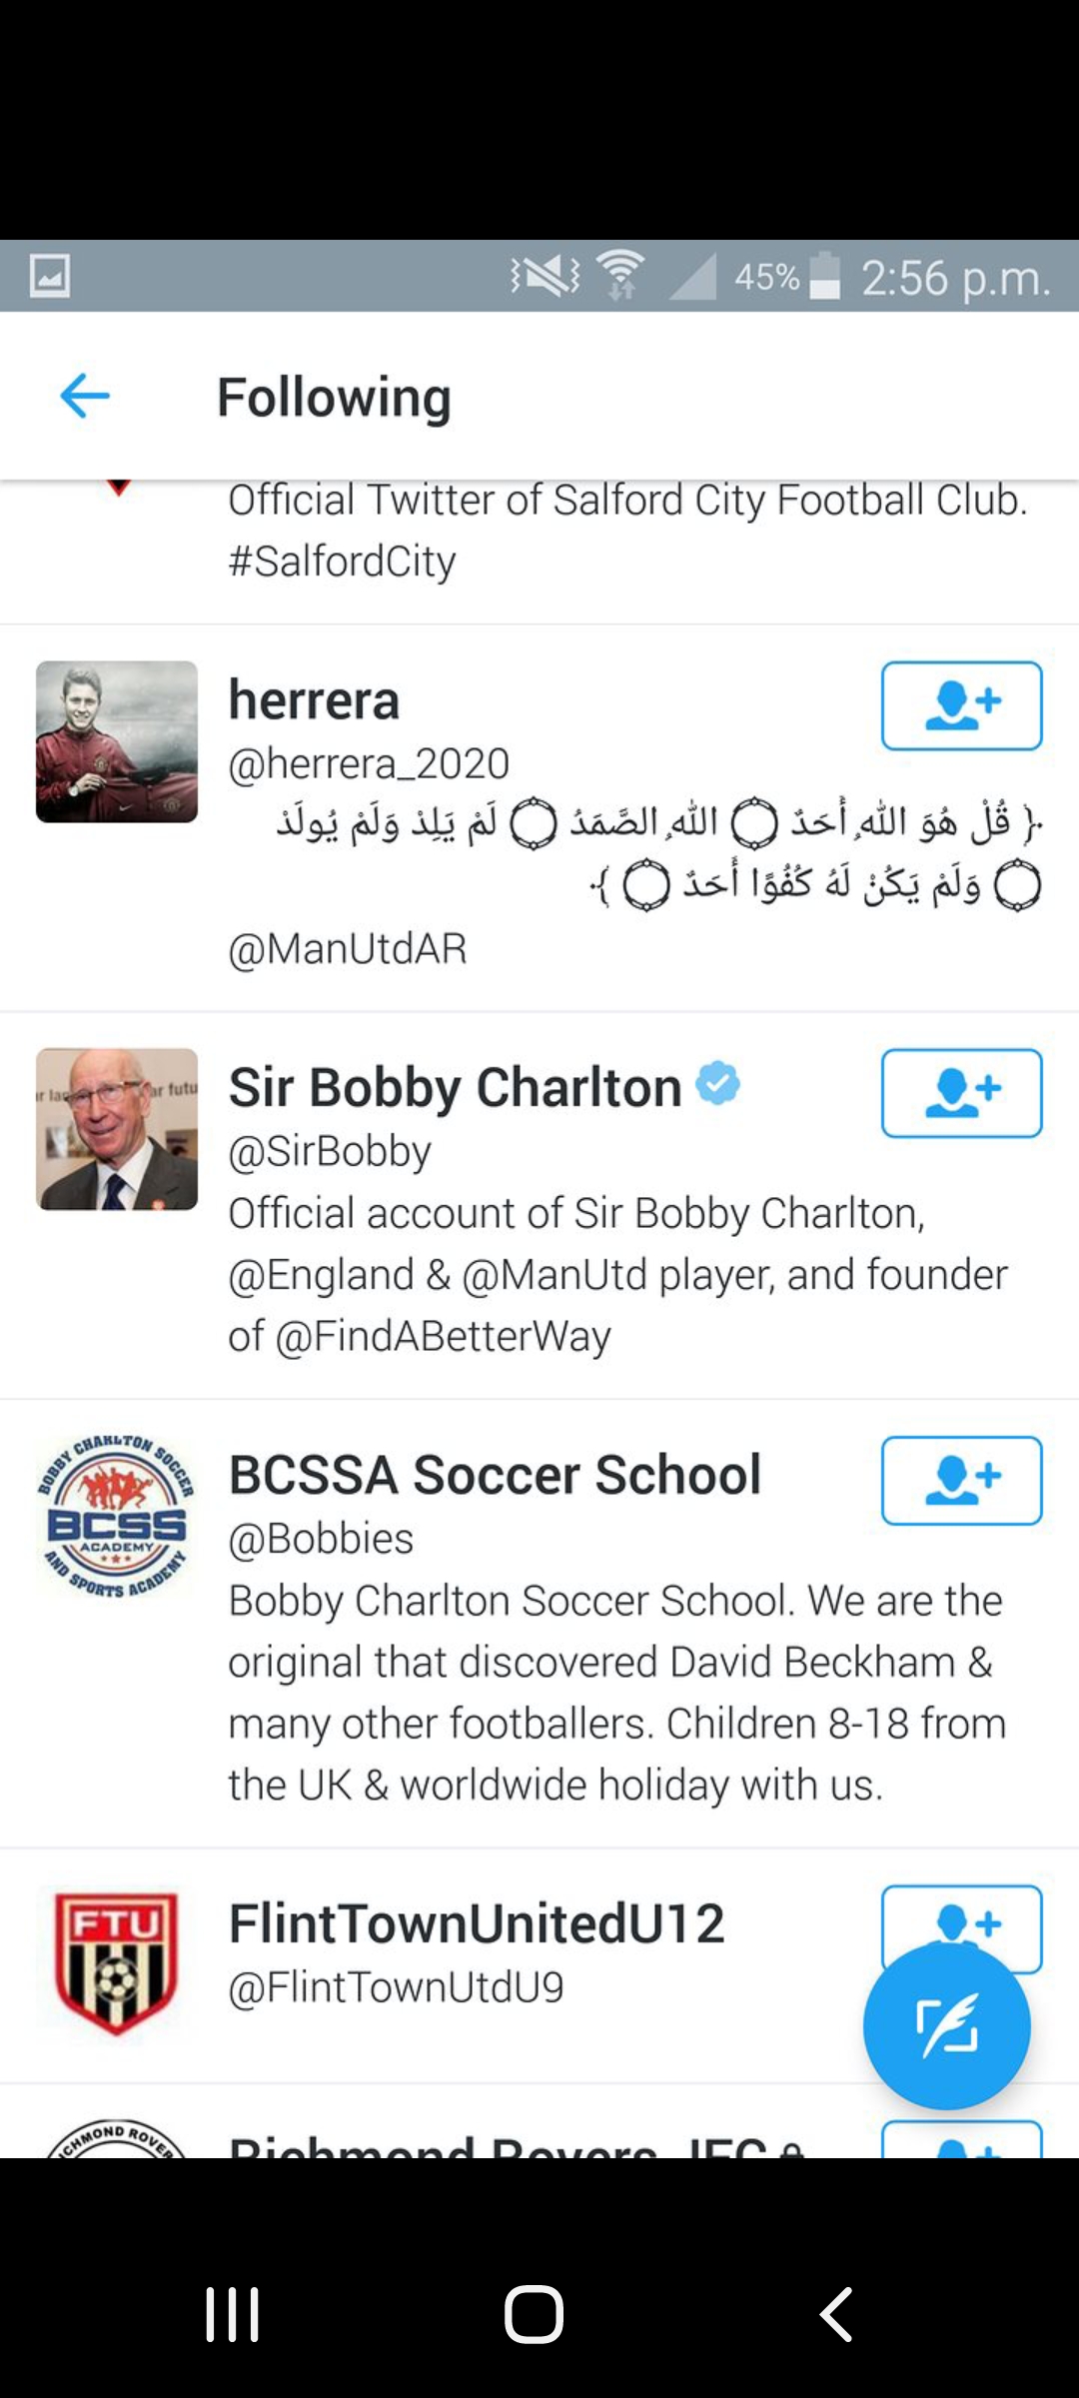Open the @England mention in bio
Image resolution: width=1079 pixels, height=2398 pixels.
pos(321,1275)
